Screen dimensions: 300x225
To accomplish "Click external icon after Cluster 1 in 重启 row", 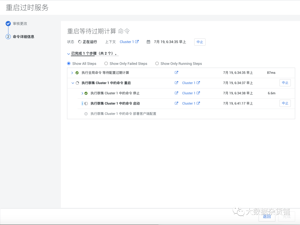I will point(198,83).
